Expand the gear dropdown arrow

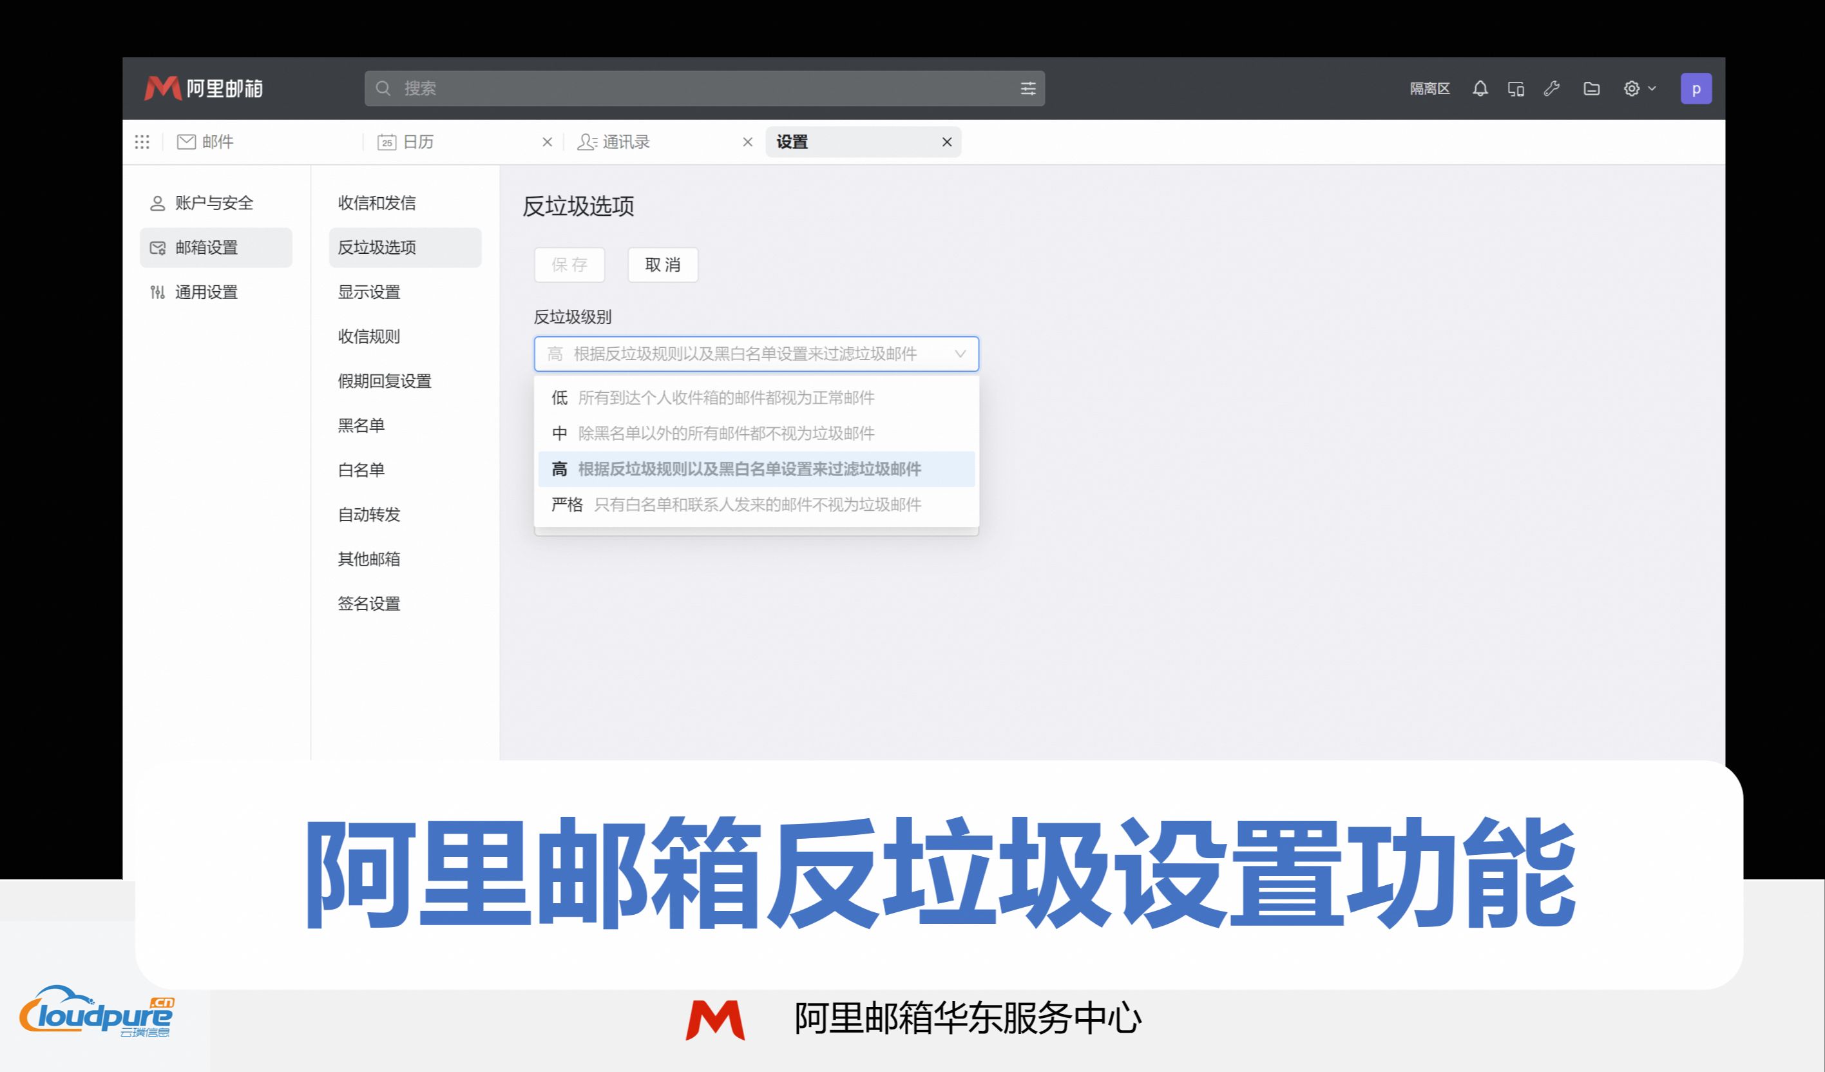pos(1652,88)
